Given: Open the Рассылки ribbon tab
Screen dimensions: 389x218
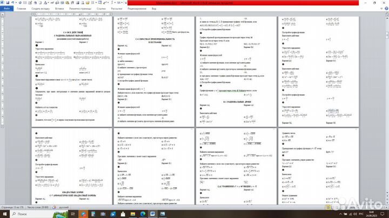Looking at the screenshot, I should [x=117, y=9].
